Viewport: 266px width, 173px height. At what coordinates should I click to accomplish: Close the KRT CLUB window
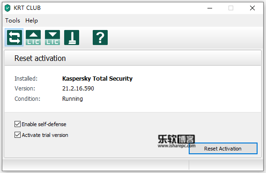(252, 8)
